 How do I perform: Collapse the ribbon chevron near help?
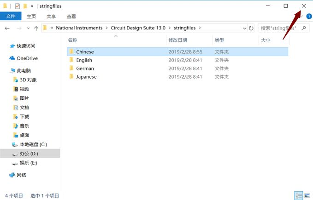301,16
